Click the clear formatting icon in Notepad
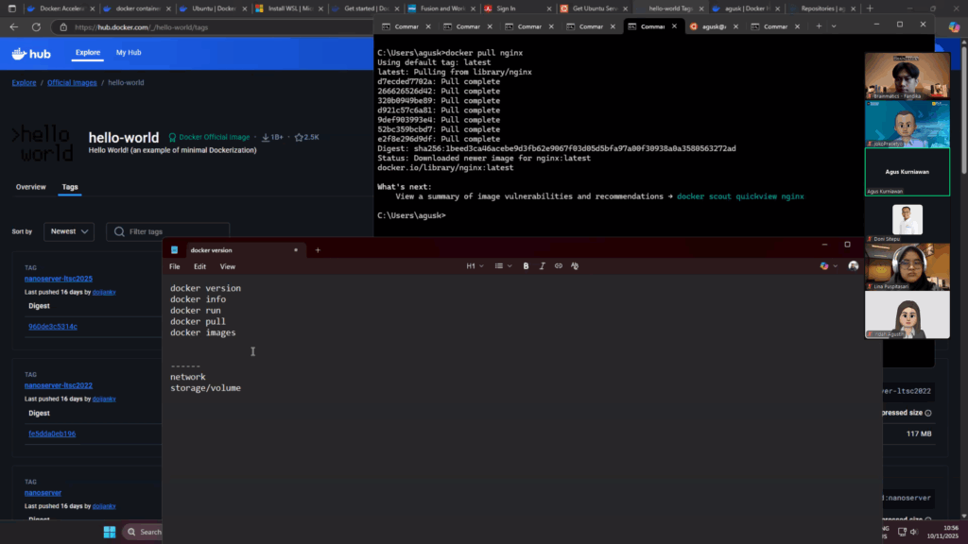This screenshot has height=544, width=968. pos(575,266)
